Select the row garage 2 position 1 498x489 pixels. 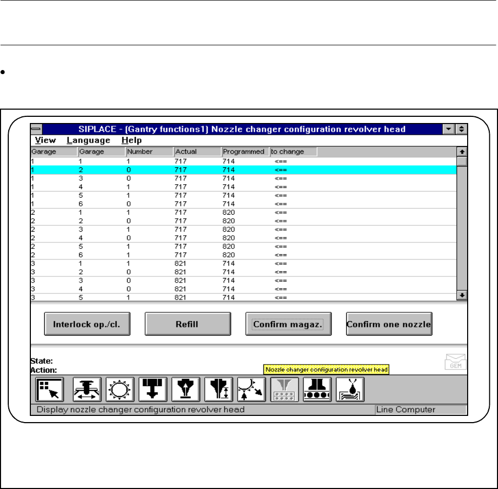click(x=244, y=212)
